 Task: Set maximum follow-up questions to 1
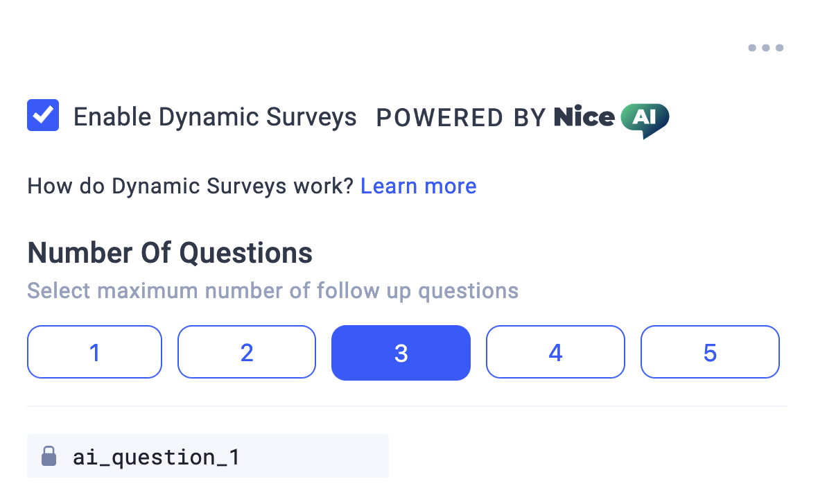(x=94, y=352)
